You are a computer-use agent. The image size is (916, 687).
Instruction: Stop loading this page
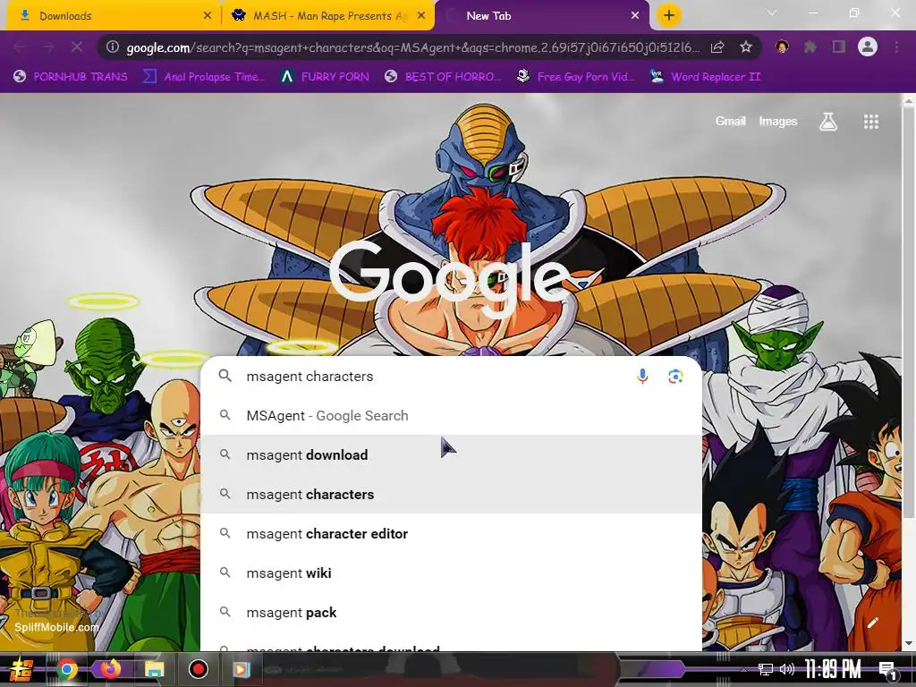77,47
